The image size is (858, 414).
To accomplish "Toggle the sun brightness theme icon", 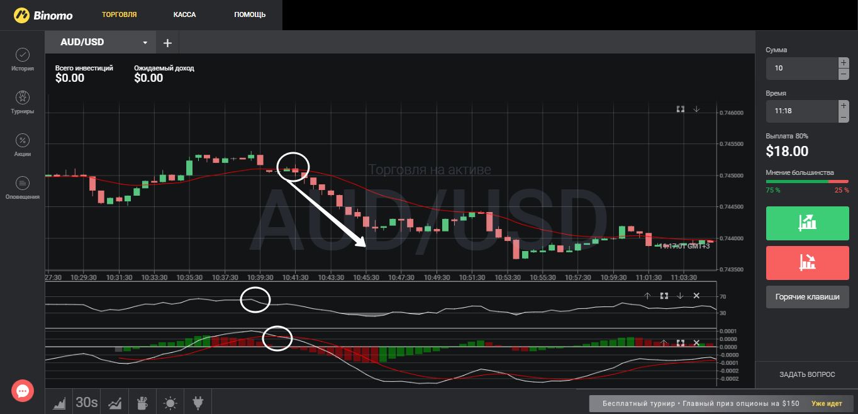I will tap(170, 402).
